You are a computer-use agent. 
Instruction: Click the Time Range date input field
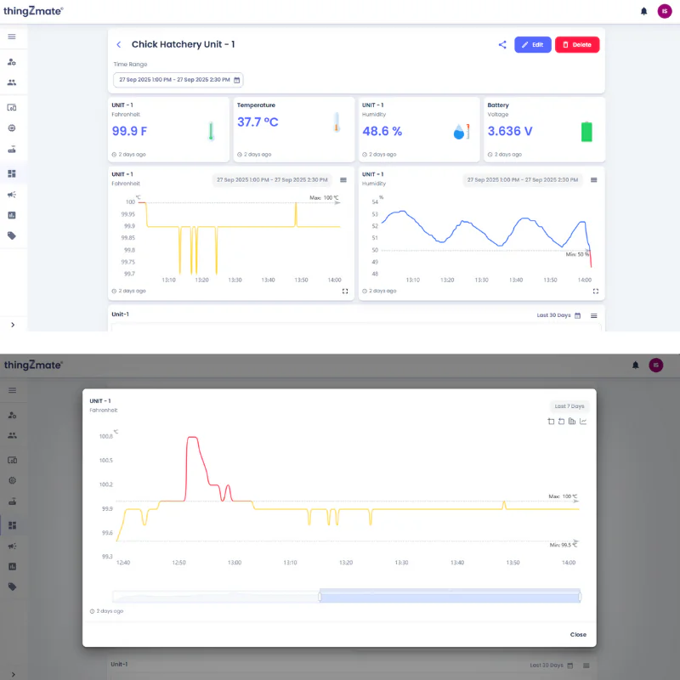coord(174,80)
